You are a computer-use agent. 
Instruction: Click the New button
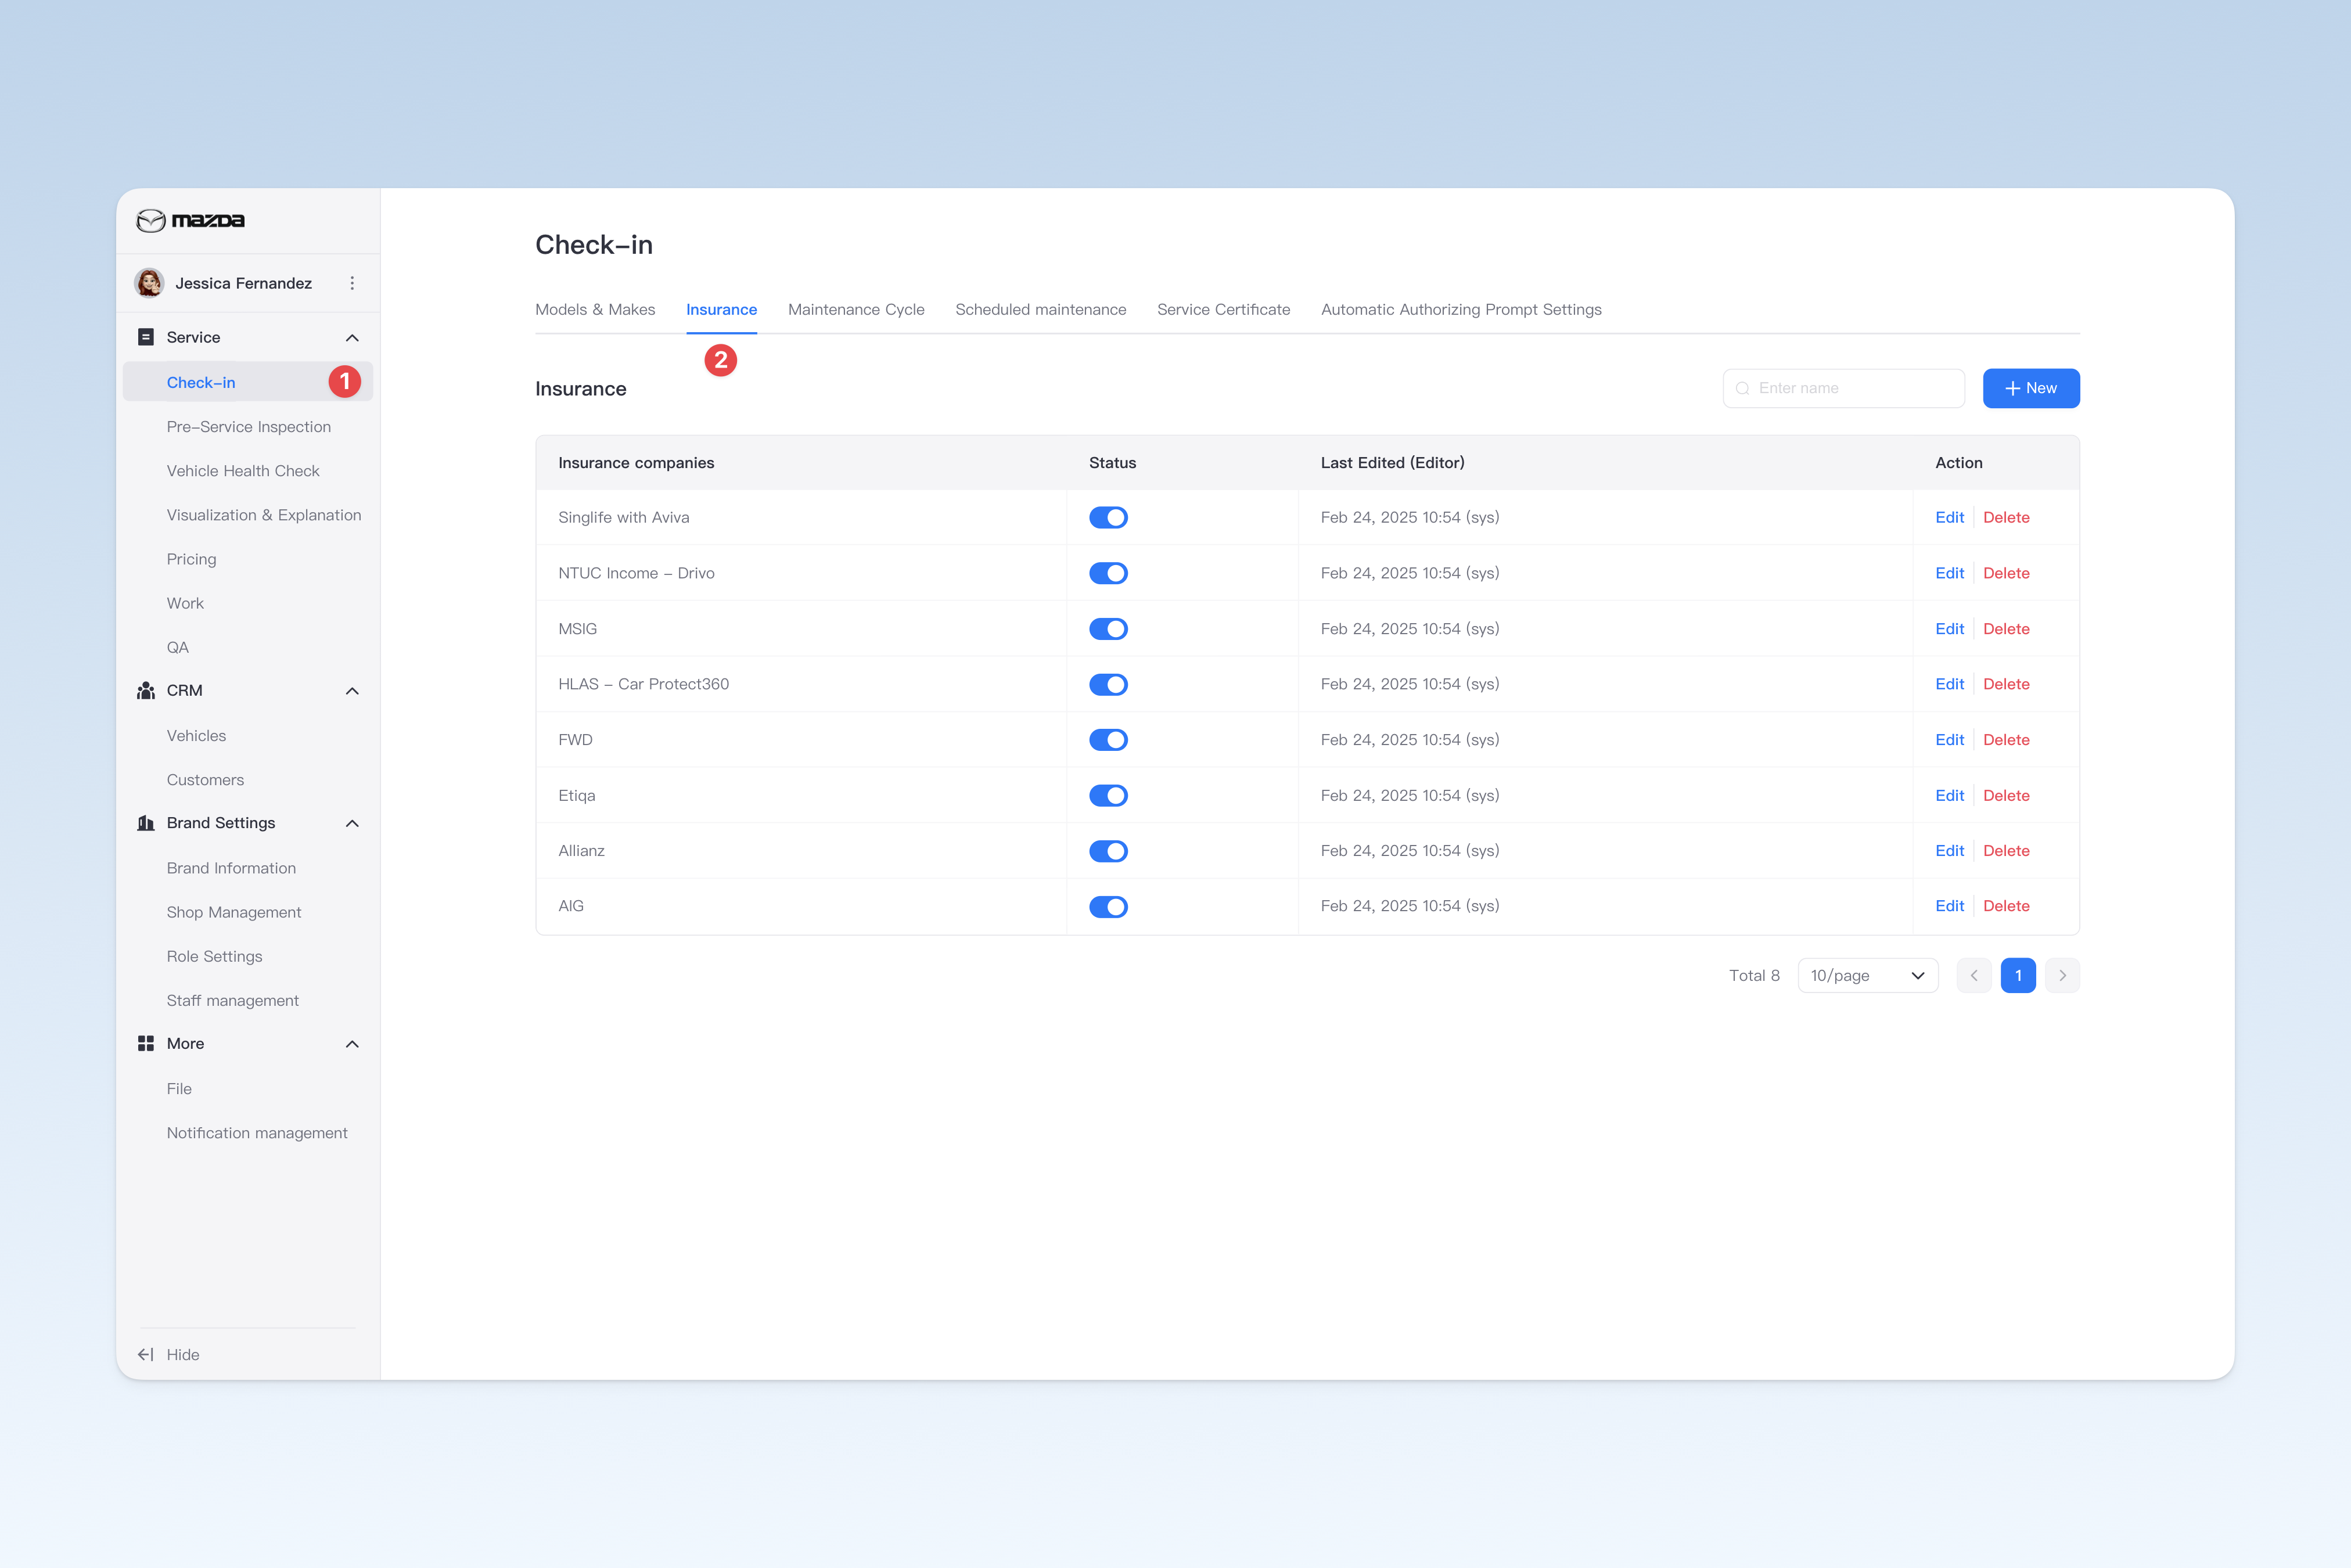[2031, 388]
